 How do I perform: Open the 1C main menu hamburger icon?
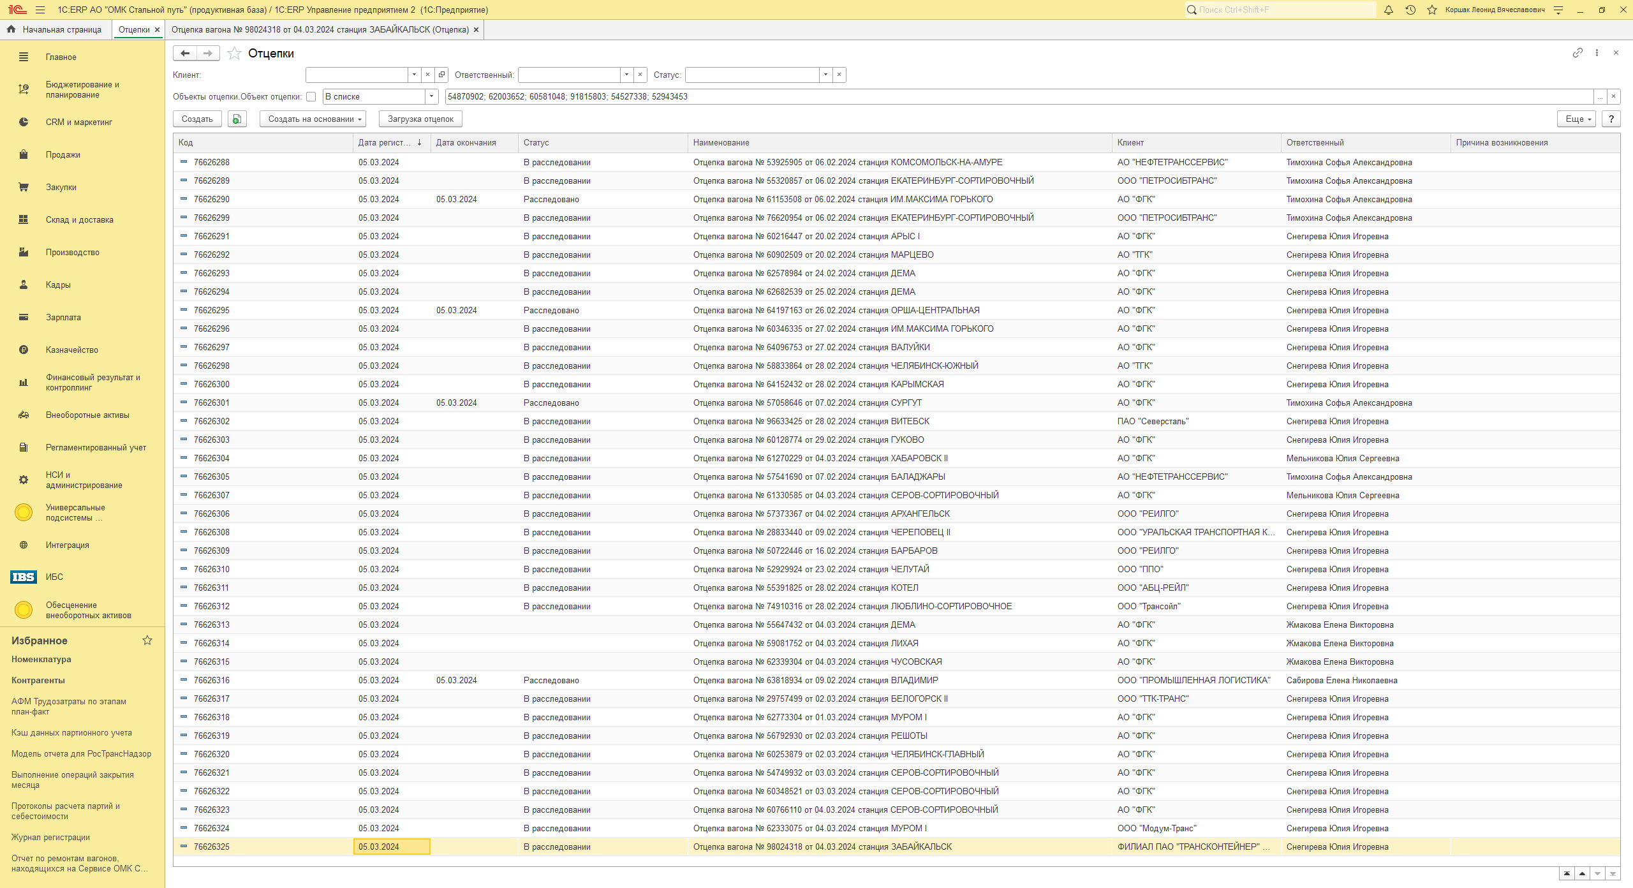tap(40, 10)
